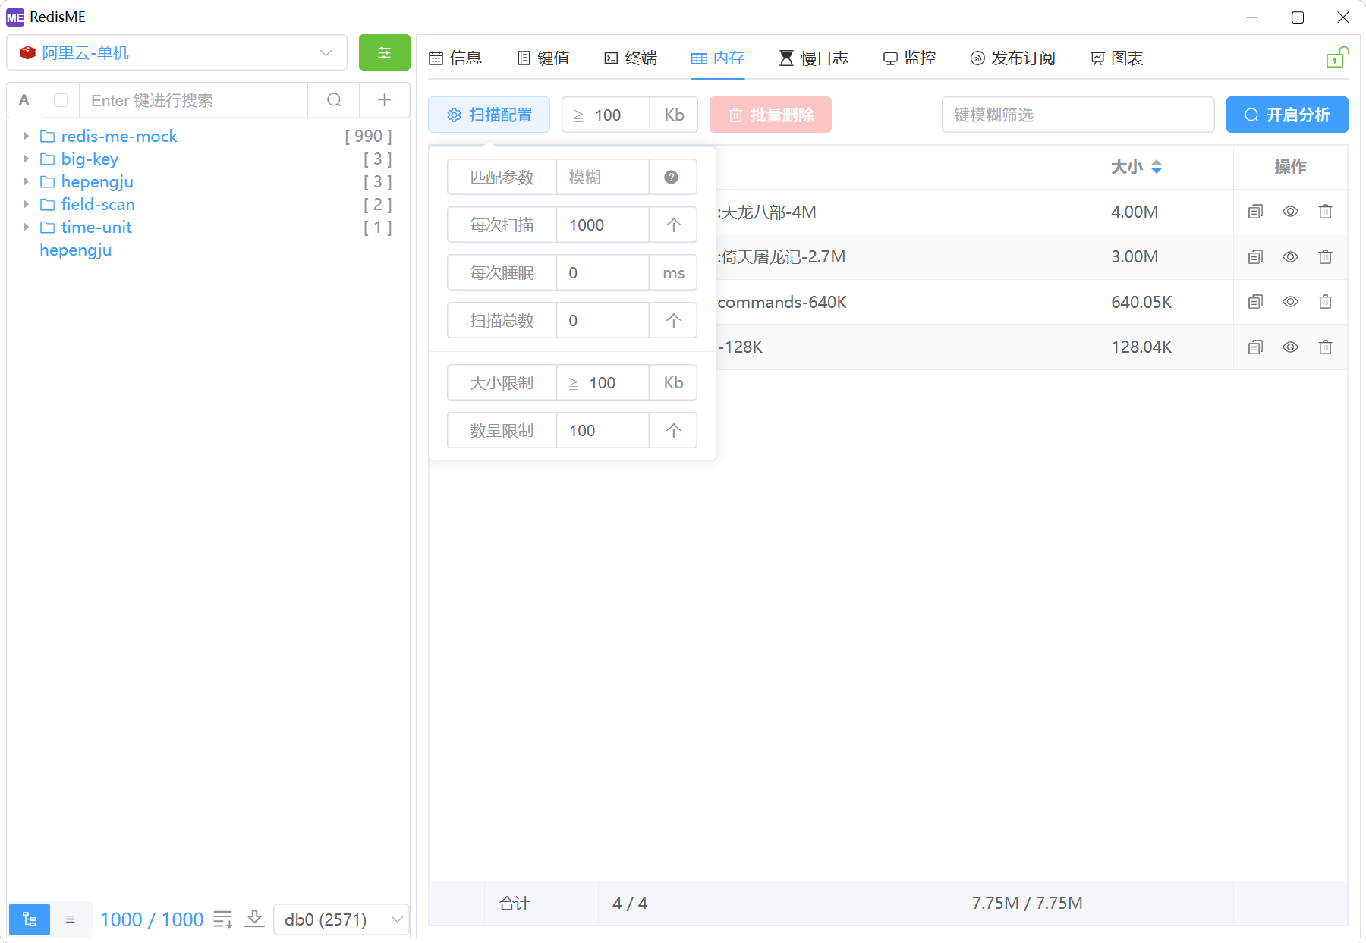This screenshot has height=943, width=1366.
Task: Open the 阿里云-单机 connection dropdown
Action: [x=176, y=53]
